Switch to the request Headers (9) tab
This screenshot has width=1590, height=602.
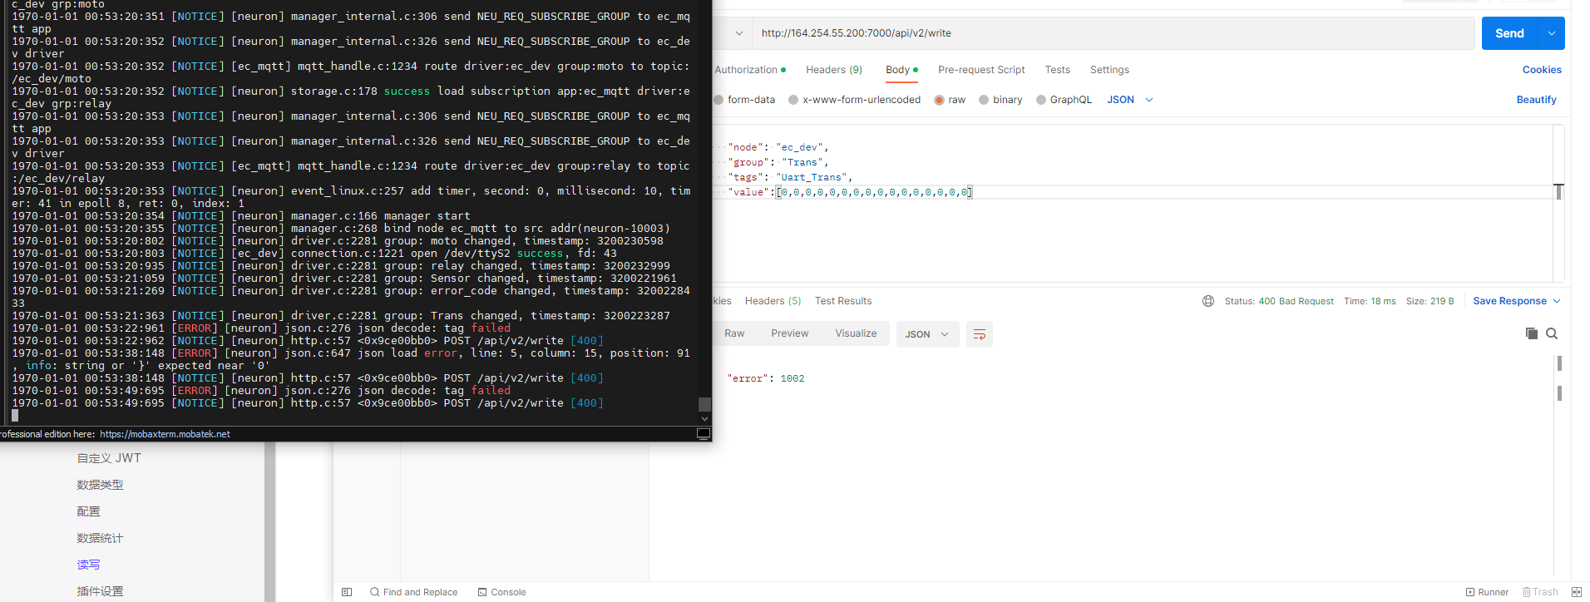(834, 70)
